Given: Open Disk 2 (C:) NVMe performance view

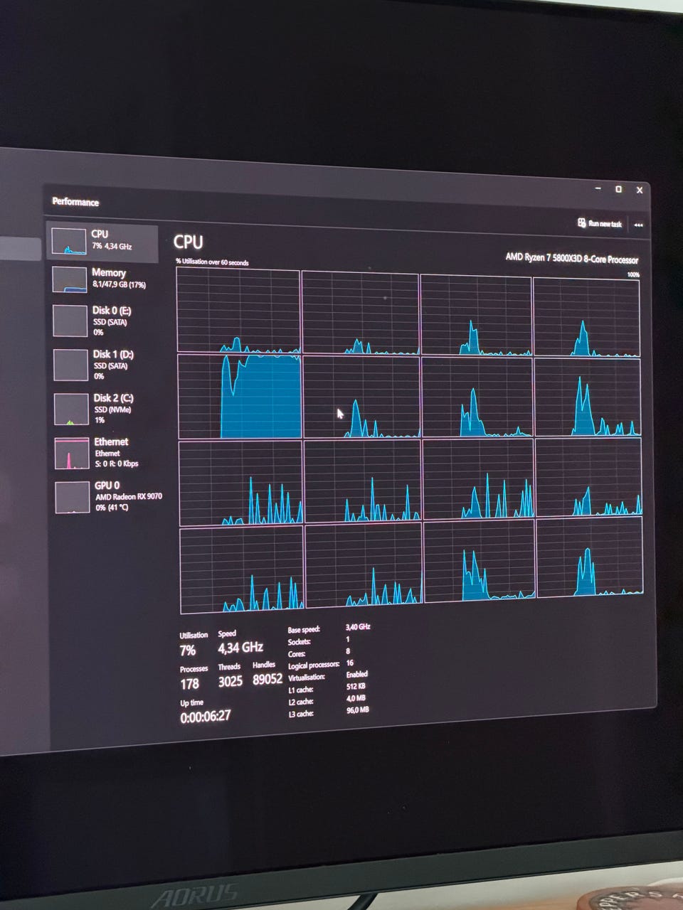Looking at the screenshot, I should point(104,409).
